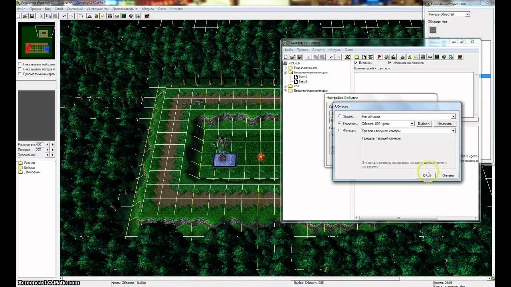This screenshot has height=287, width=511.
Task: Click the Отмена button in Область dialog
Action: (x=448, y=175)
